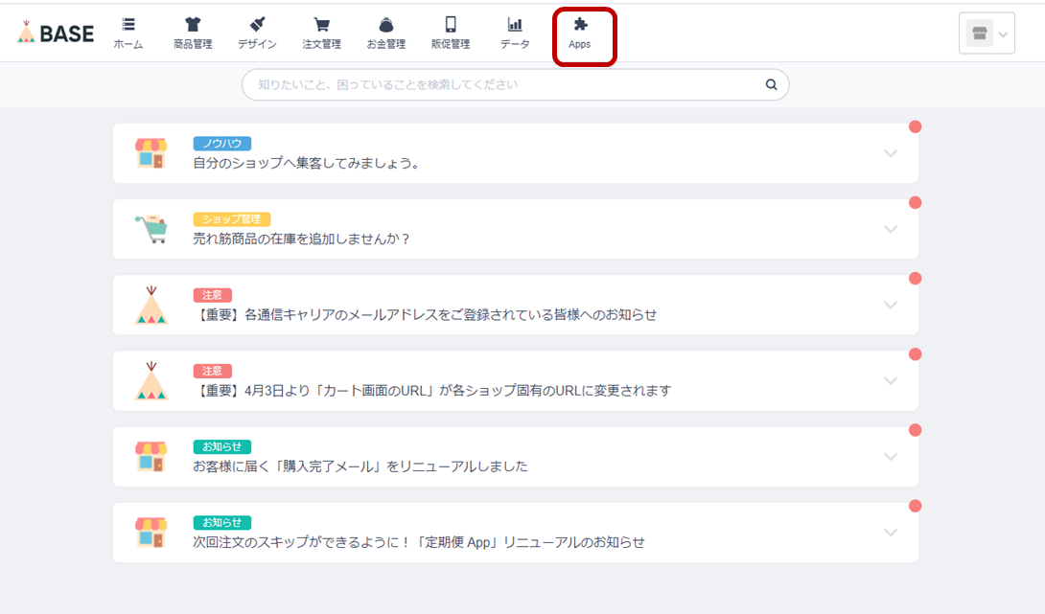This screenshot has height=614, width=1045.
Task: Go to 注文管理 label in navigation
Action: pos(322,45)
